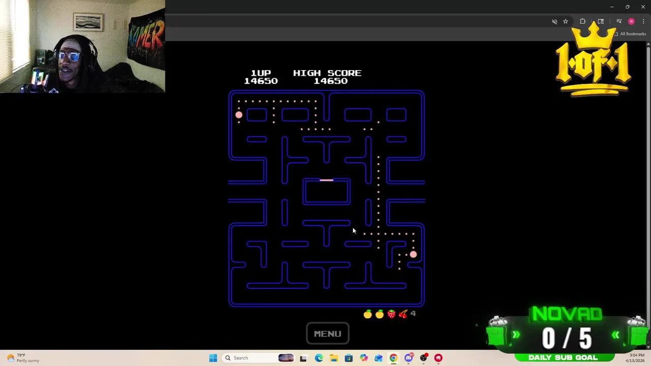Close the Chrome window
Viewport: 651px width, 366px height.
(x=643, y=7)
